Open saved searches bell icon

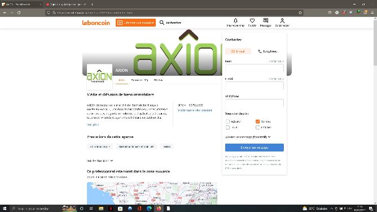[235, 21]
